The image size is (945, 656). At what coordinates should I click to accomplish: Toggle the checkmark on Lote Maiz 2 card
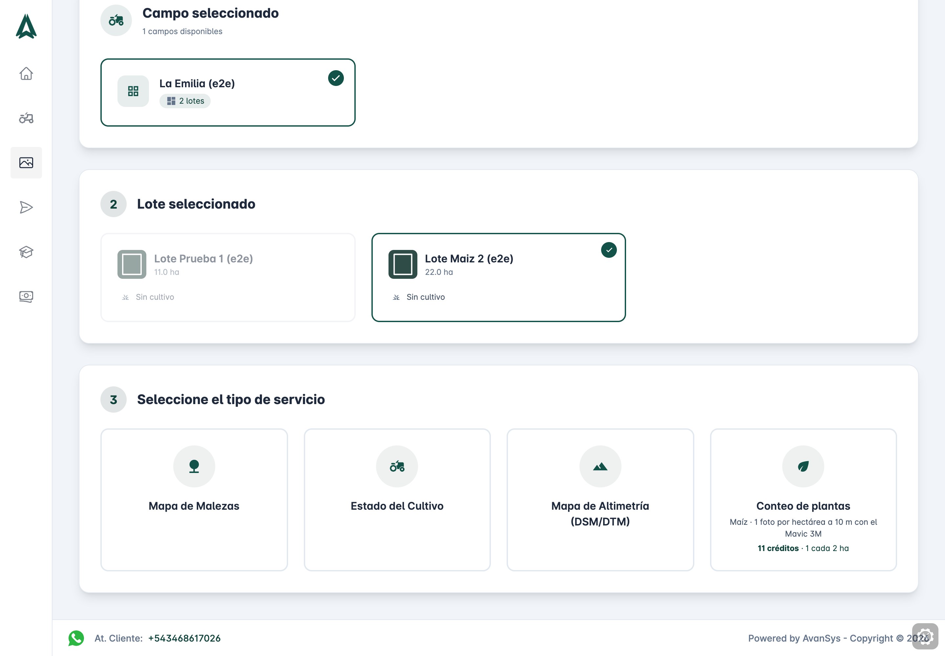click(609, 250)
